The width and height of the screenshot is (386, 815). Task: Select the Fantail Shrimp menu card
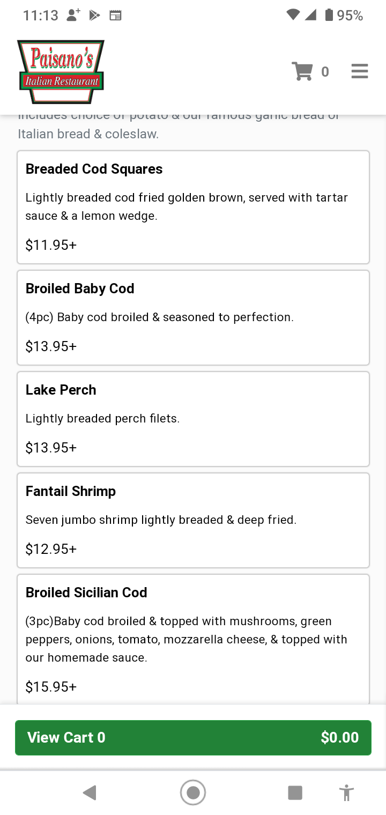(193, 520)
